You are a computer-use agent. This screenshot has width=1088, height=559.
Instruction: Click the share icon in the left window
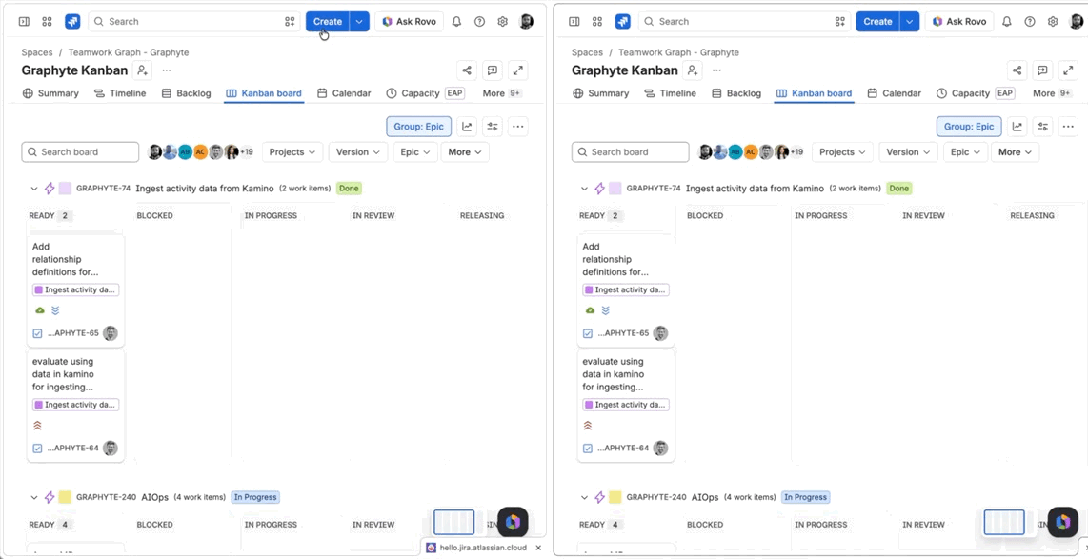[467, 70]
